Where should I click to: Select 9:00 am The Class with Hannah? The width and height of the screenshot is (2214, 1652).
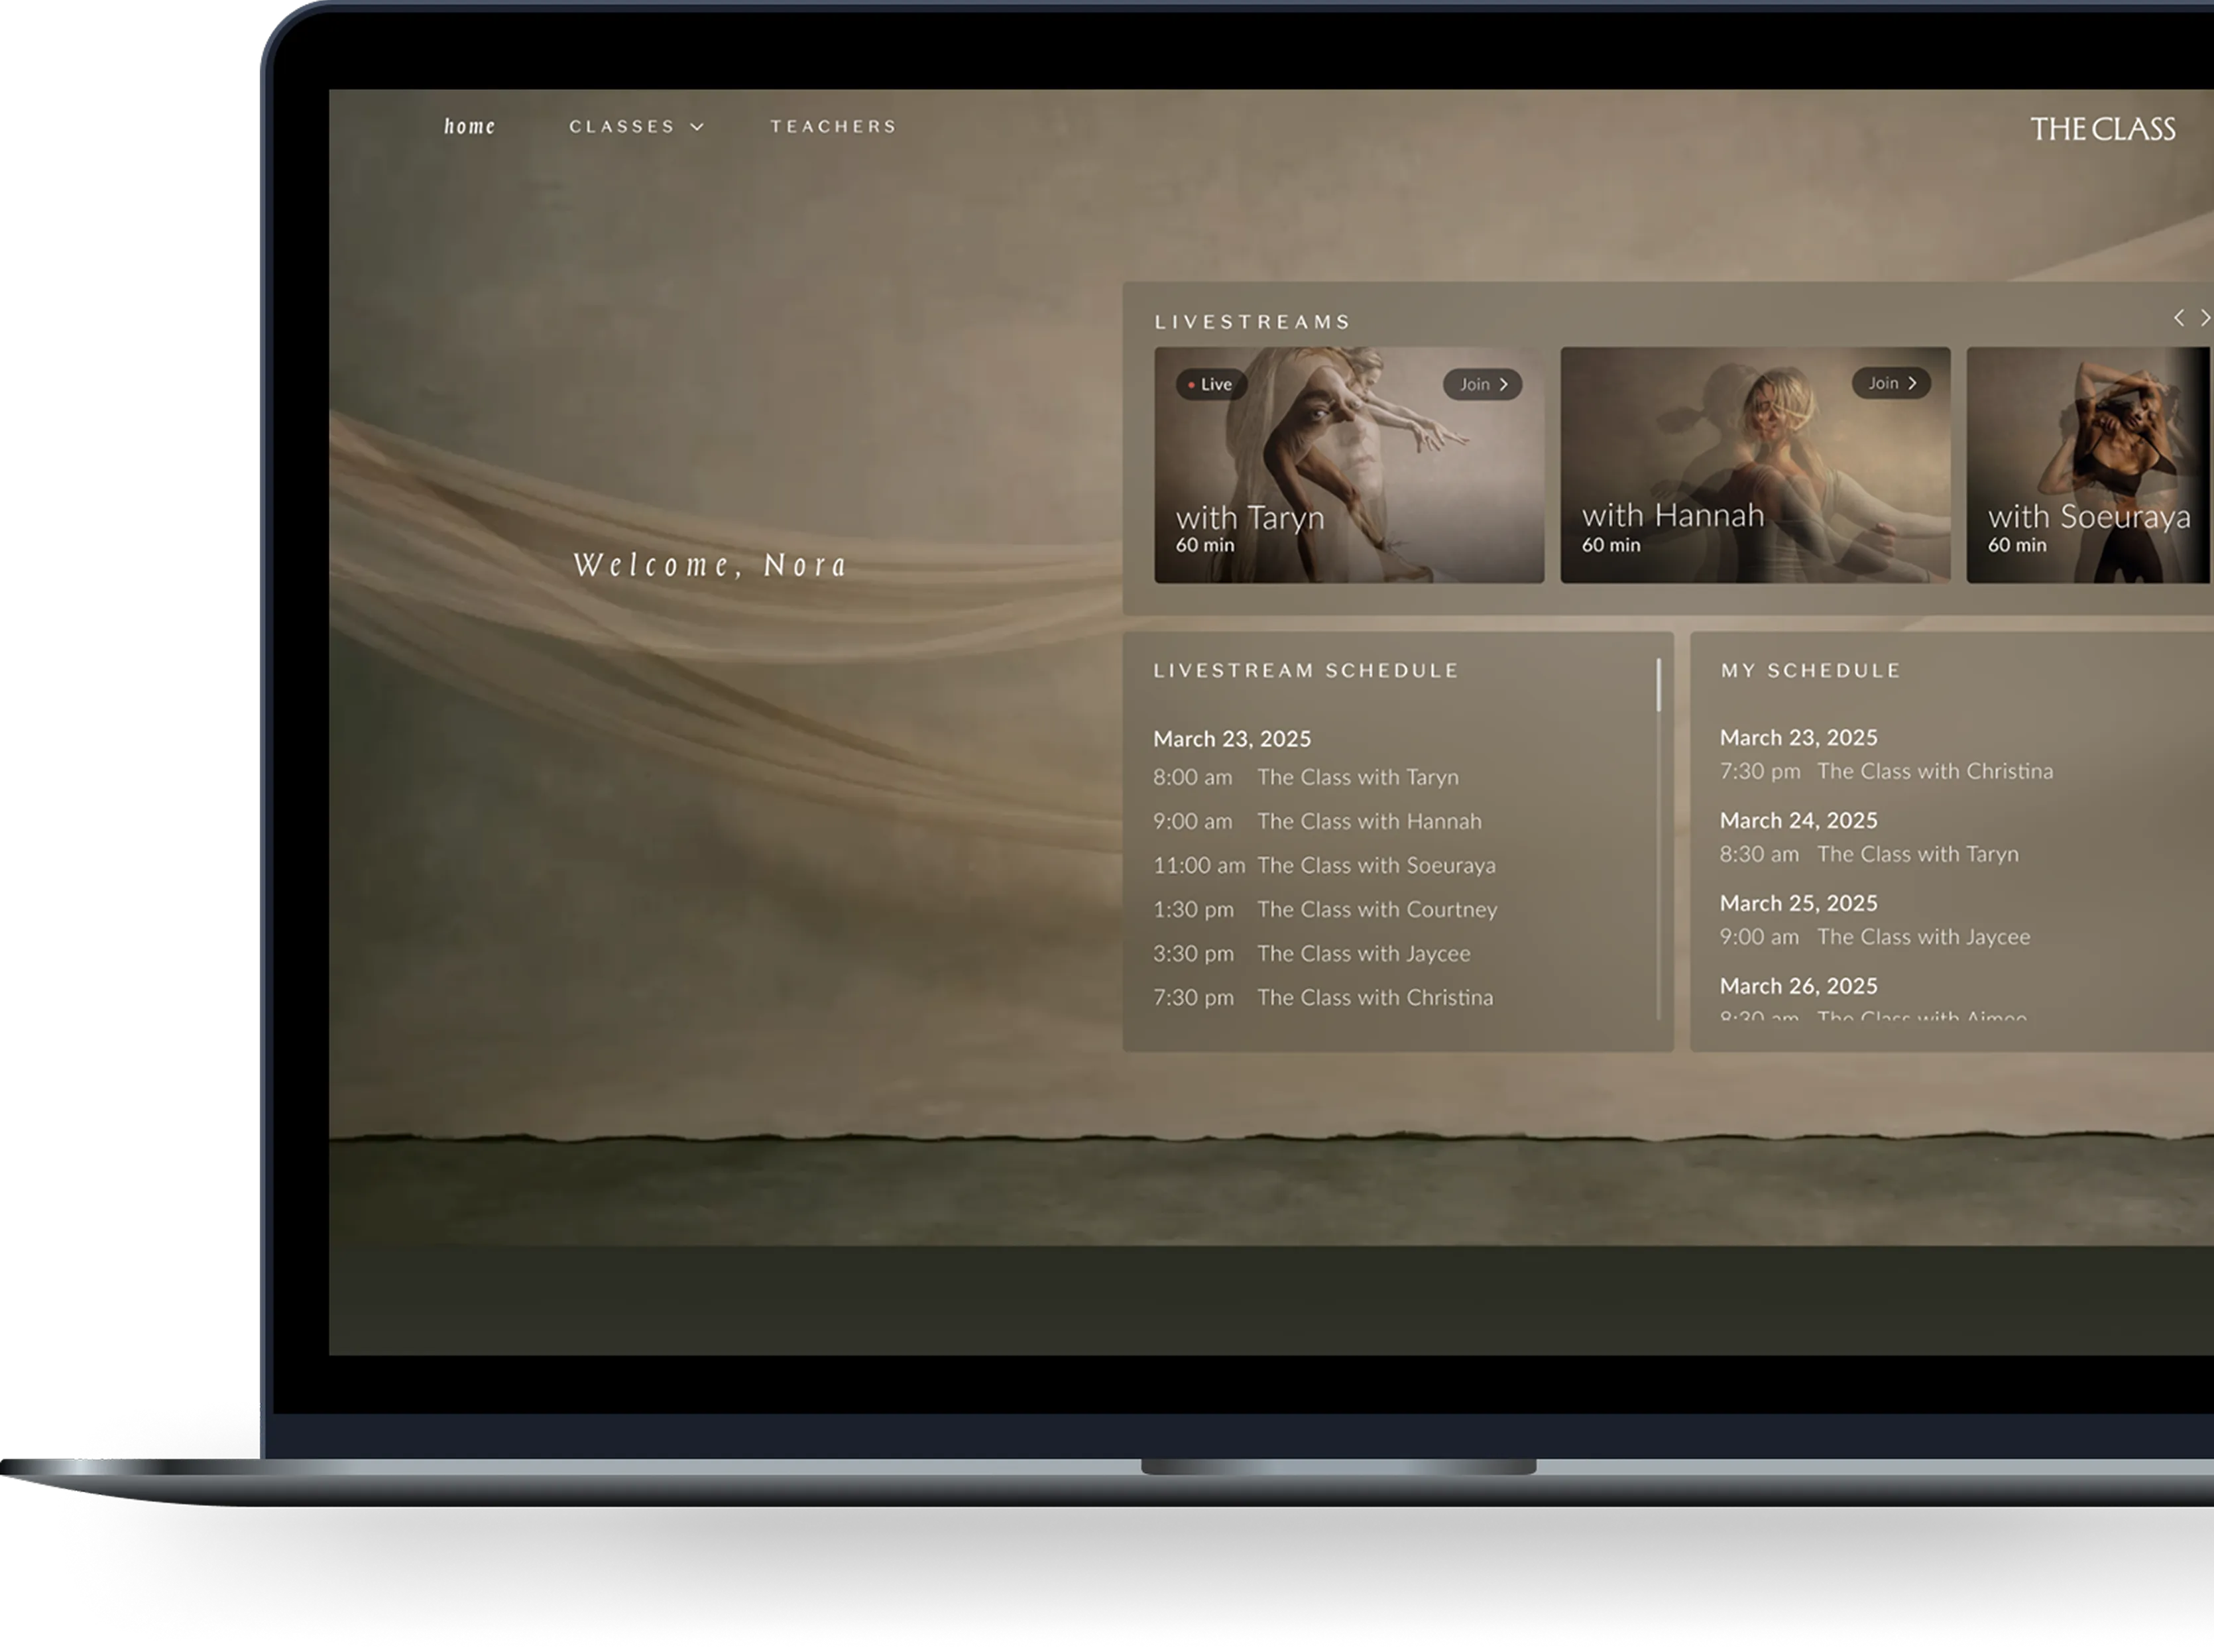(x=1317, y=821)
